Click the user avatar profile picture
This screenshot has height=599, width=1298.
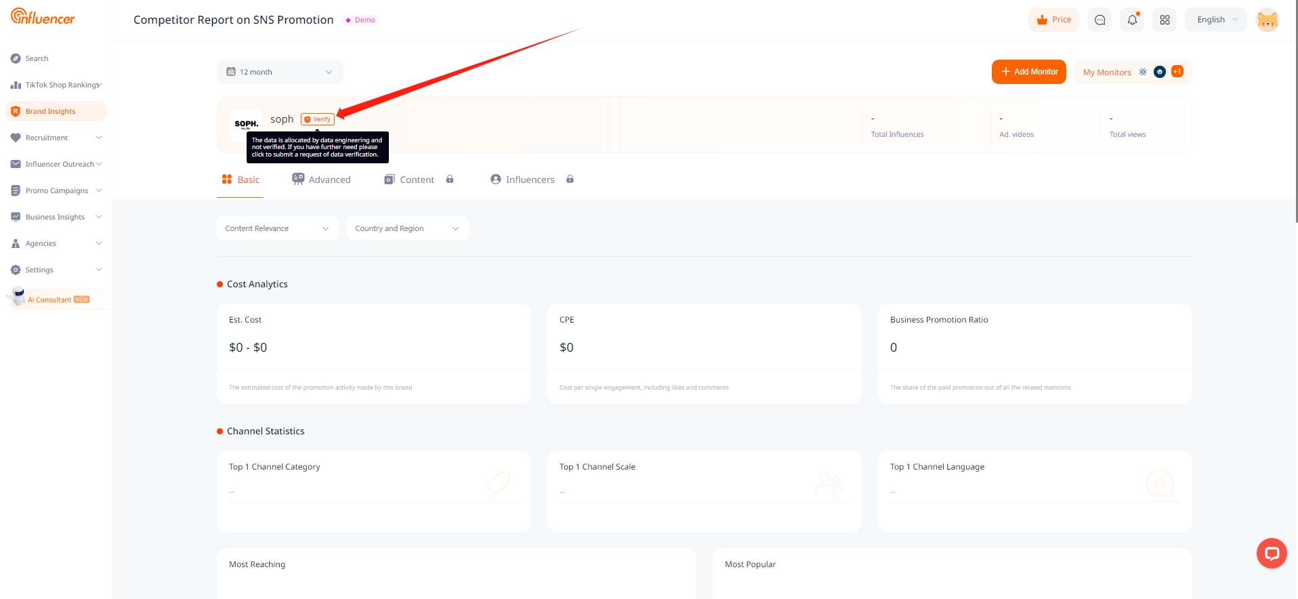1267,20
